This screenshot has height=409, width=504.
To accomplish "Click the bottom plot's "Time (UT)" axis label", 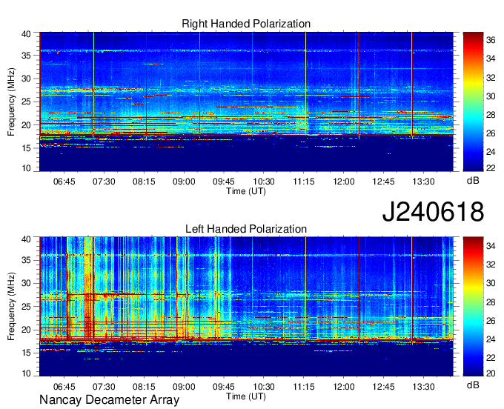I will 246,396.
